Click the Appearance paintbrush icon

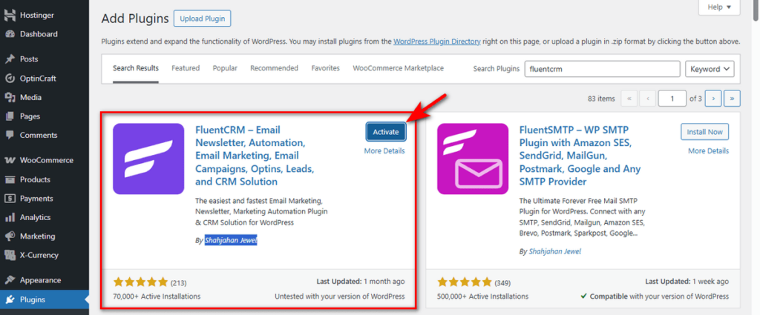click(10, 280)
